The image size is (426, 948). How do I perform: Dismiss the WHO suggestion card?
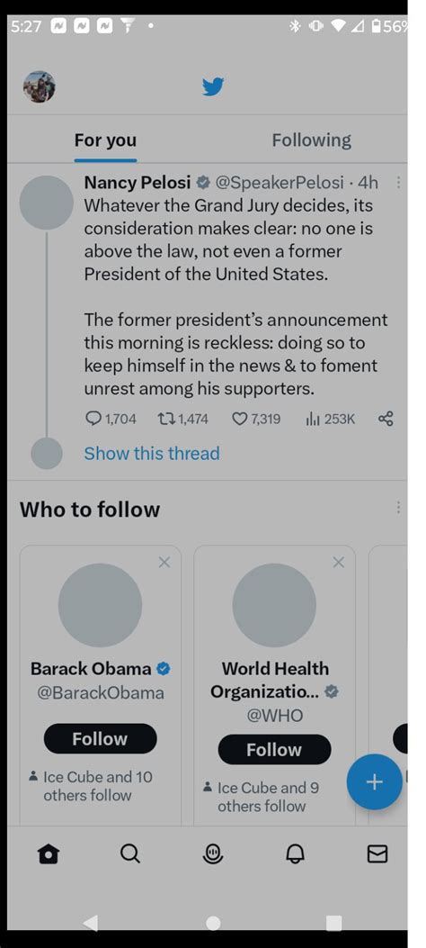(x=339, y=563)
